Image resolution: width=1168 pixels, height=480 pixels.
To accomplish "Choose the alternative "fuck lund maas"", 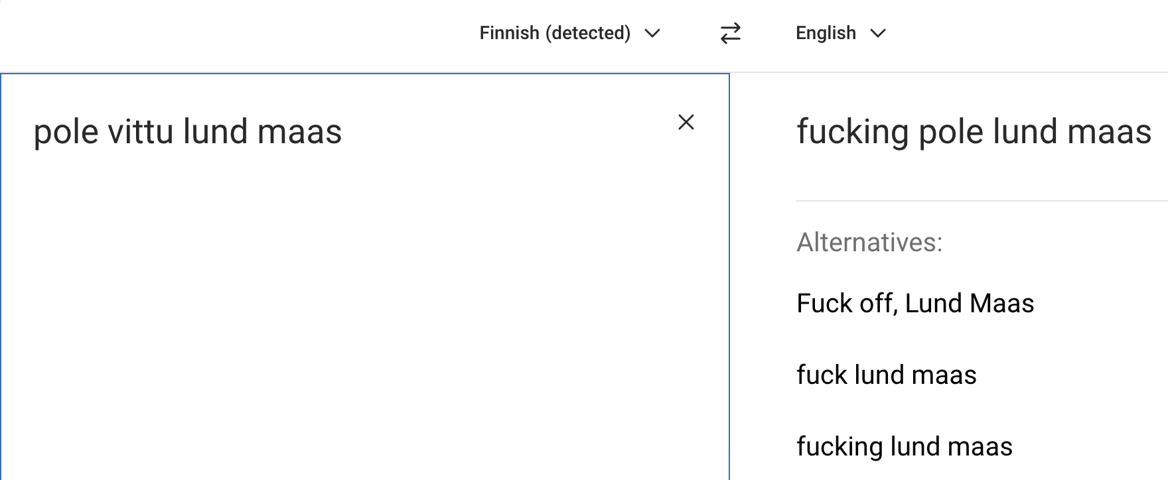I will [886, 375].
